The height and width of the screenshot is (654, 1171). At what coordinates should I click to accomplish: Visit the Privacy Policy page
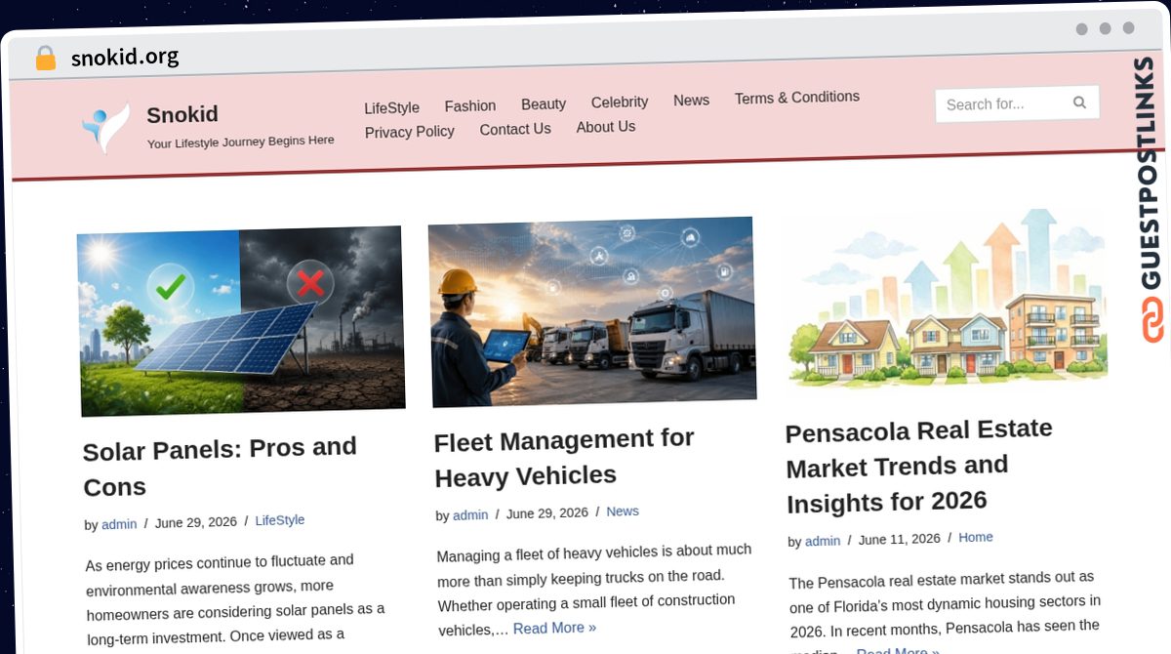[x=410, y=132]
